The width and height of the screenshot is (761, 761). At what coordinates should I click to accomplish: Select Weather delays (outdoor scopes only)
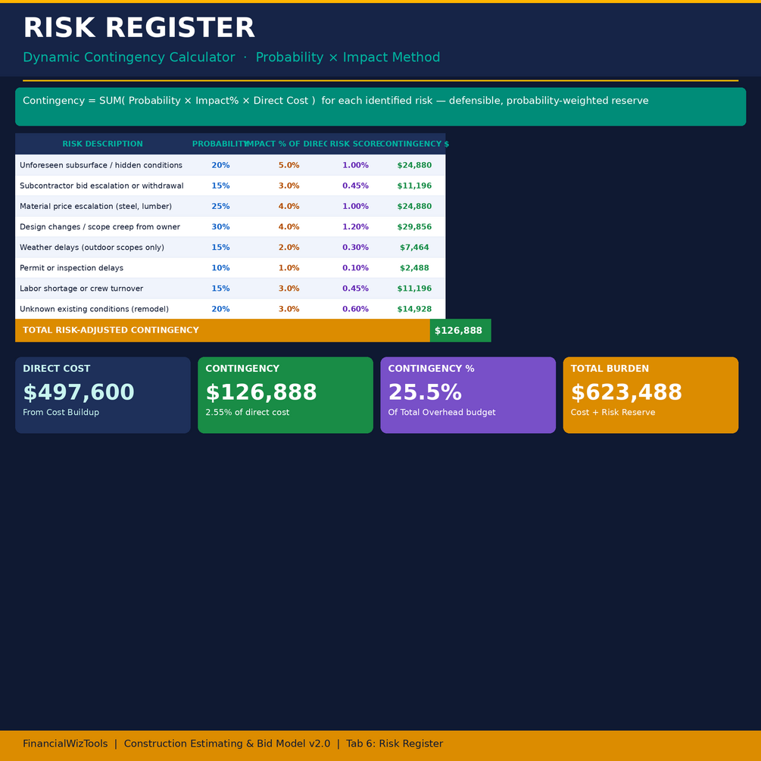(92, 248)
